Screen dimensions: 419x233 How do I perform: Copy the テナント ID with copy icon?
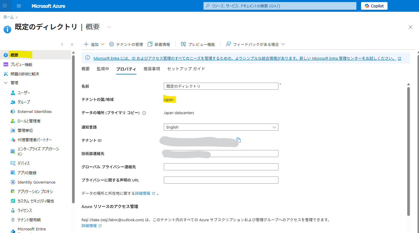(239, 140)
